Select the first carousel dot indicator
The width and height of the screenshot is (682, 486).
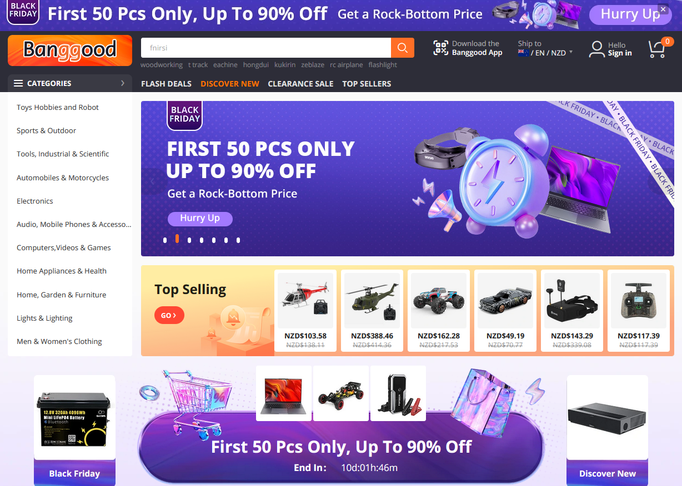coord(165,240)
